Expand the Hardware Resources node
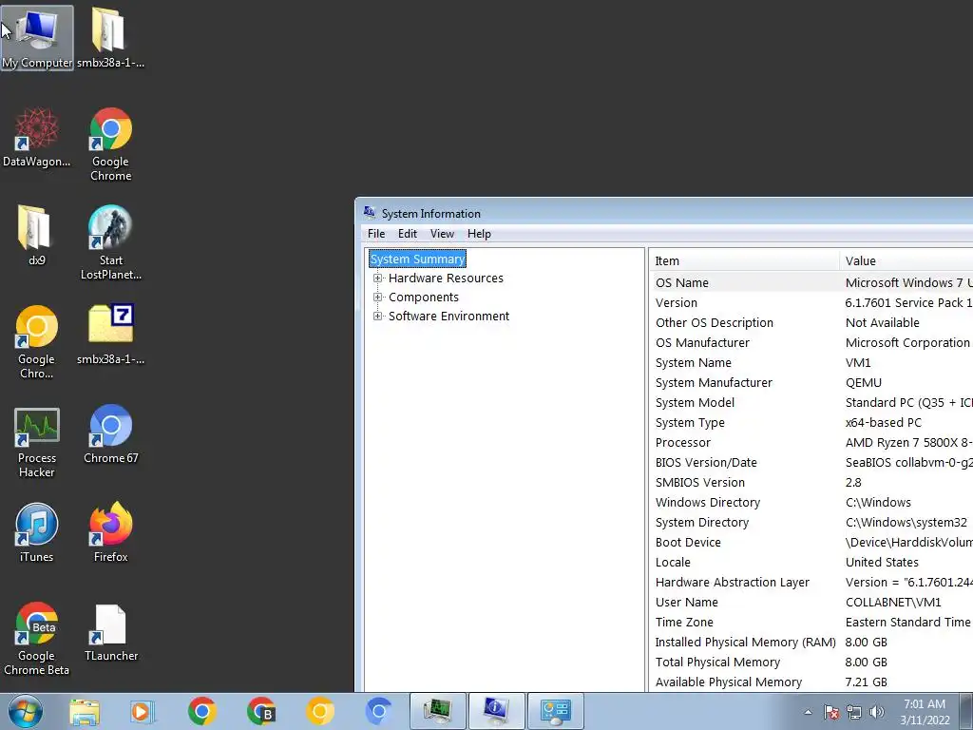This screenshot has height=730, width=973. click(377, 279)
